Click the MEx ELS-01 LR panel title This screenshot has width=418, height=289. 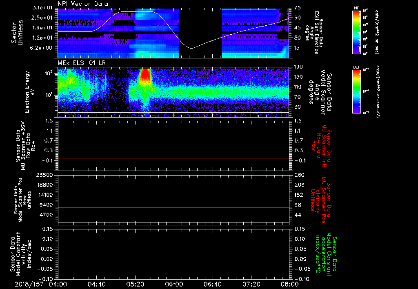click(x=81, y=63)
